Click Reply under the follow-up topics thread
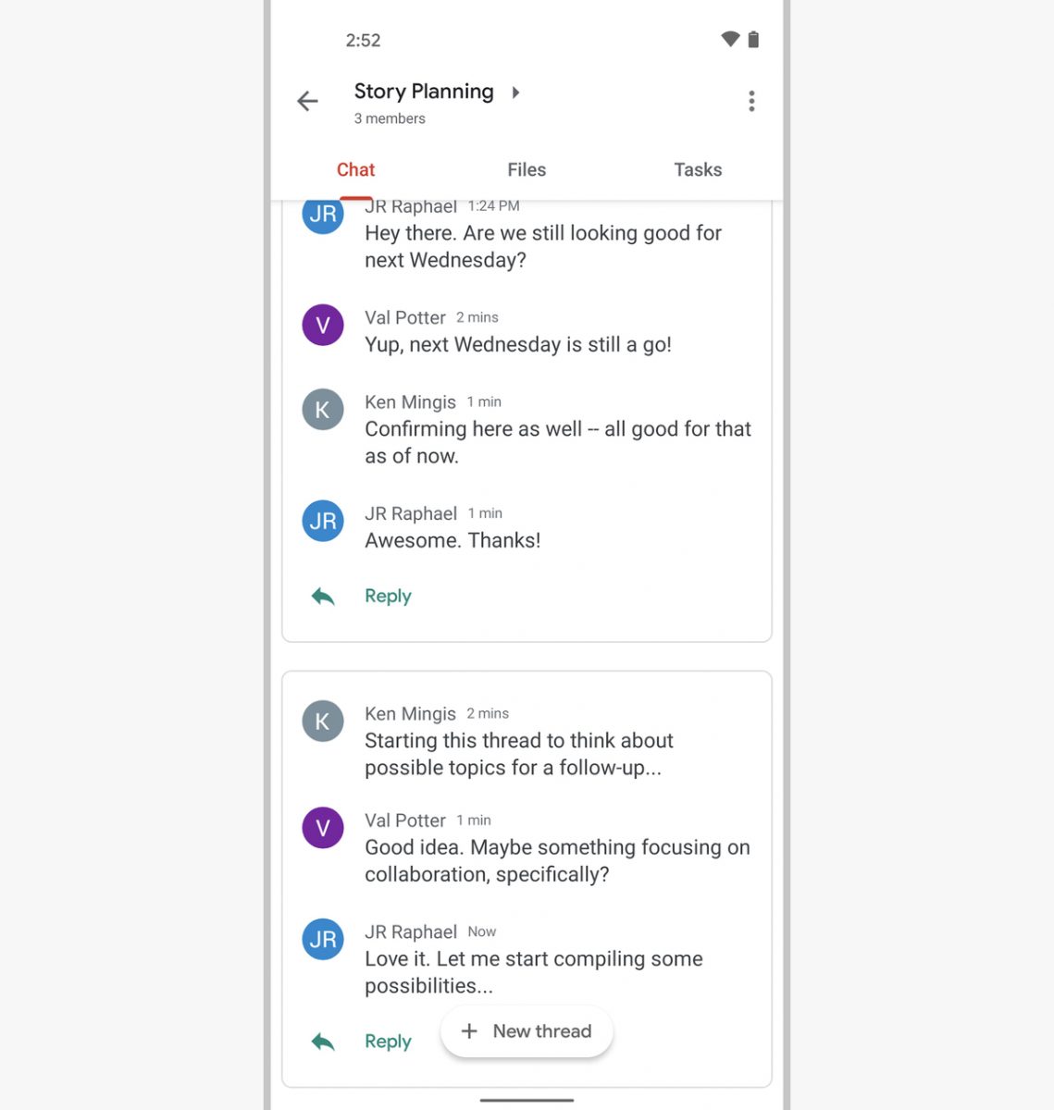Image resolution: width=1054 pixels, height=1110 pixels. coord(388,1042)
